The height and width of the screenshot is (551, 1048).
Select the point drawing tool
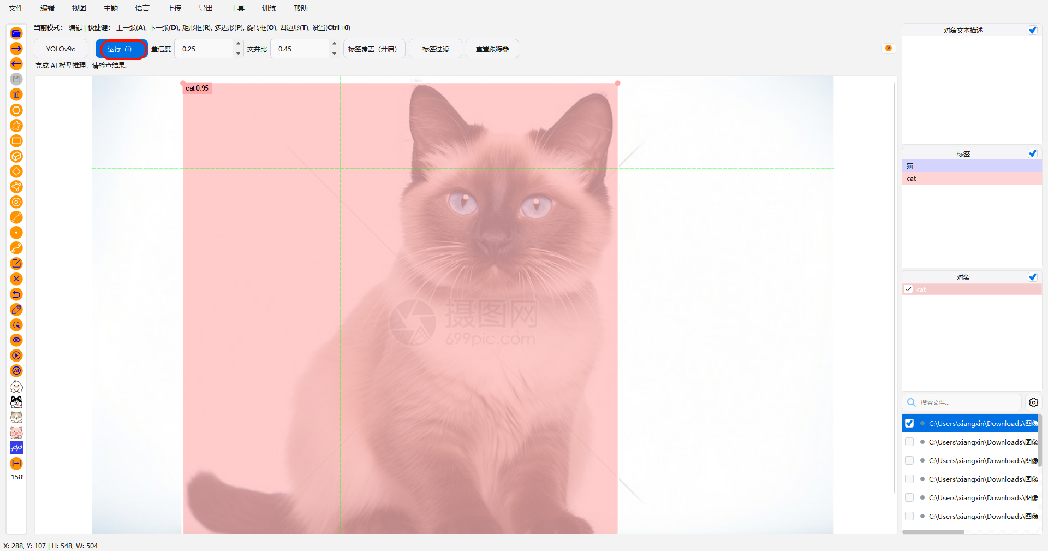click(x=16, y=233)
